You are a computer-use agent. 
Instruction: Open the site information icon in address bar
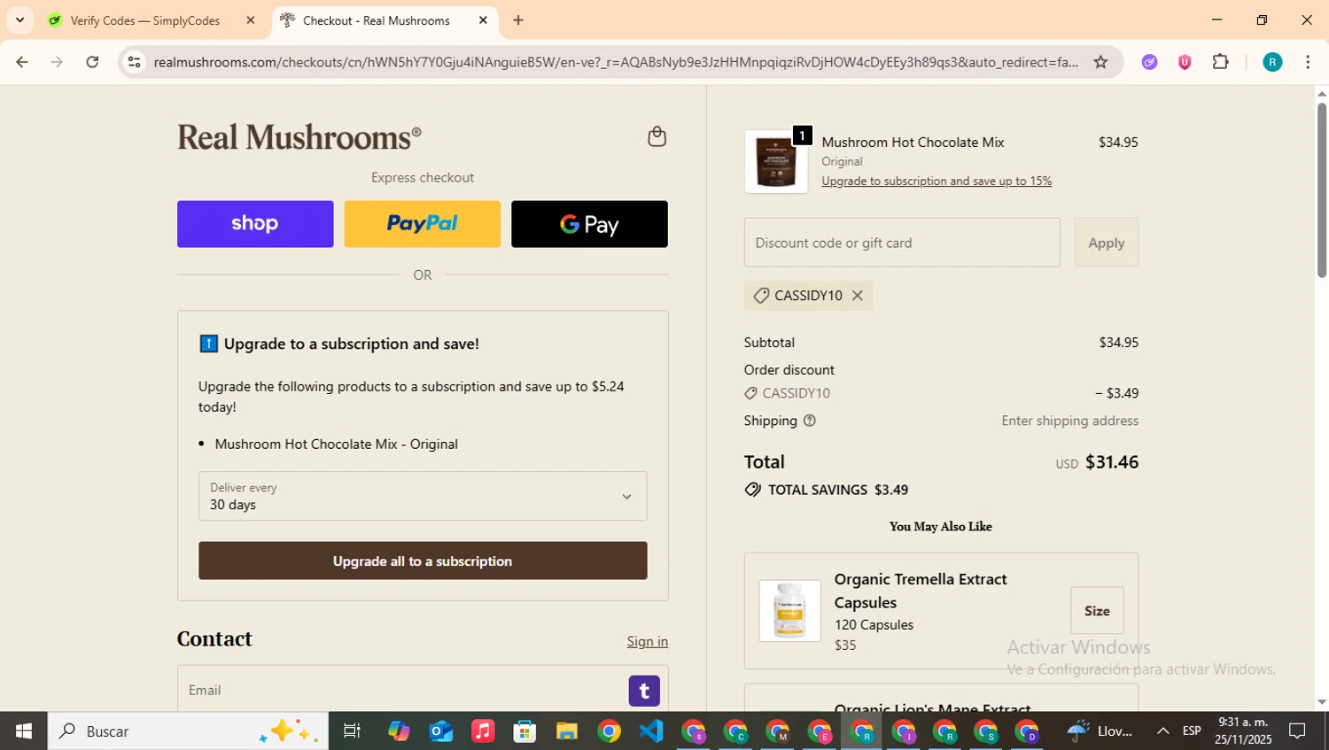click(134, 62)
